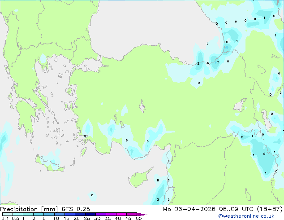Click the '(18+87)' forecast run text

(270, 209)
